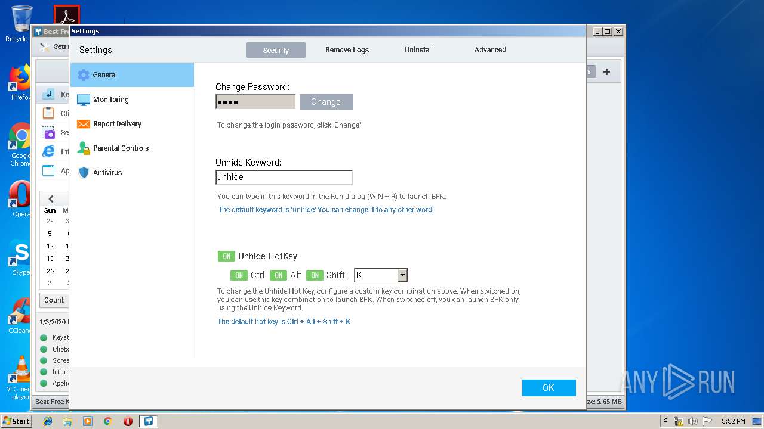Open CCleaner desktop shortcut
Screen dimensions: 764x429
point(20,316)
